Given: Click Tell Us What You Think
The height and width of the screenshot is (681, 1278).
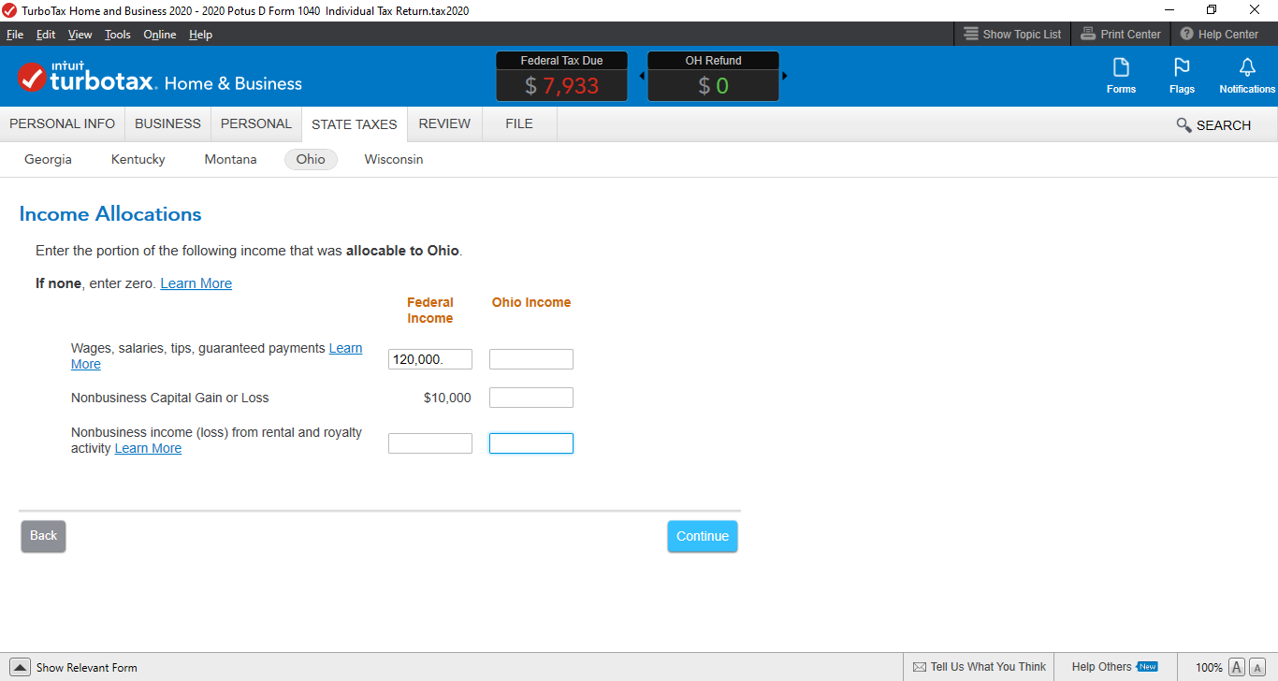Looking at the screenshot, I should (x=979, y=667).
